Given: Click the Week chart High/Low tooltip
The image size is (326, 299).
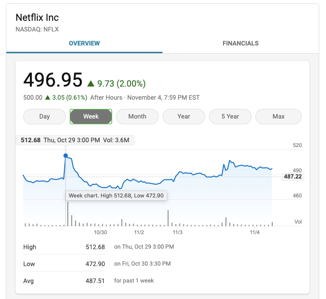Looking at the screenshot, I should click(116, 195).
